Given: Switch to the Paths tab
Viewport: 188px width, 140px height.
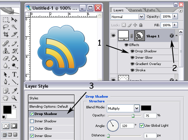Looking at the screenshot, I should coord(151,10).
